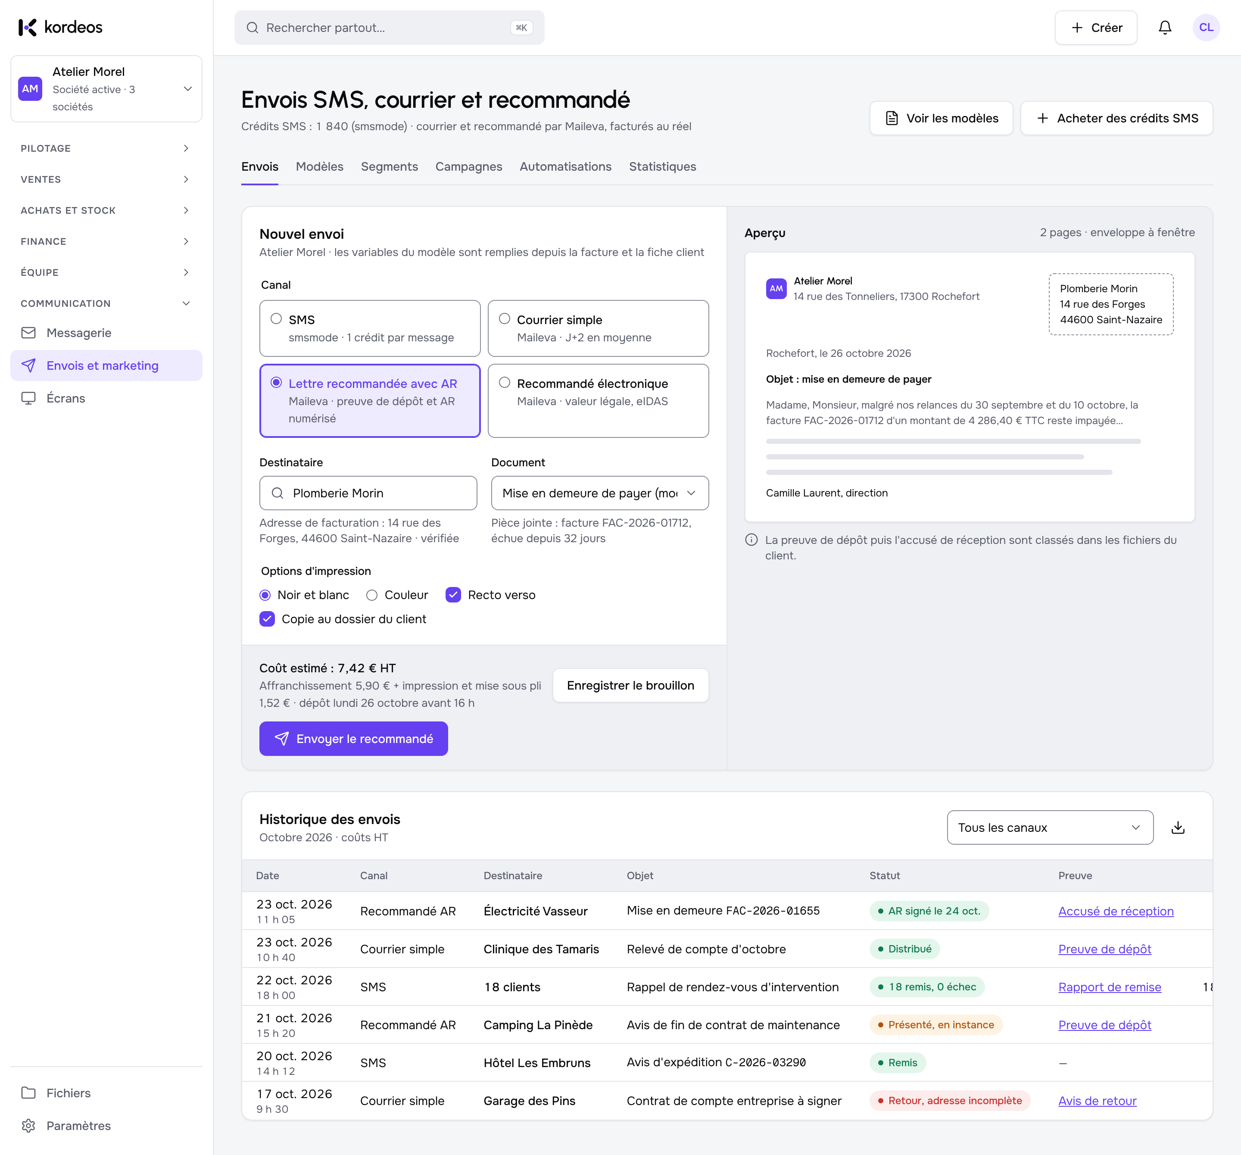Open the Rapport de remise link
Viewport: 1241px width, 1155px height.
click(x=1110, y=987)
